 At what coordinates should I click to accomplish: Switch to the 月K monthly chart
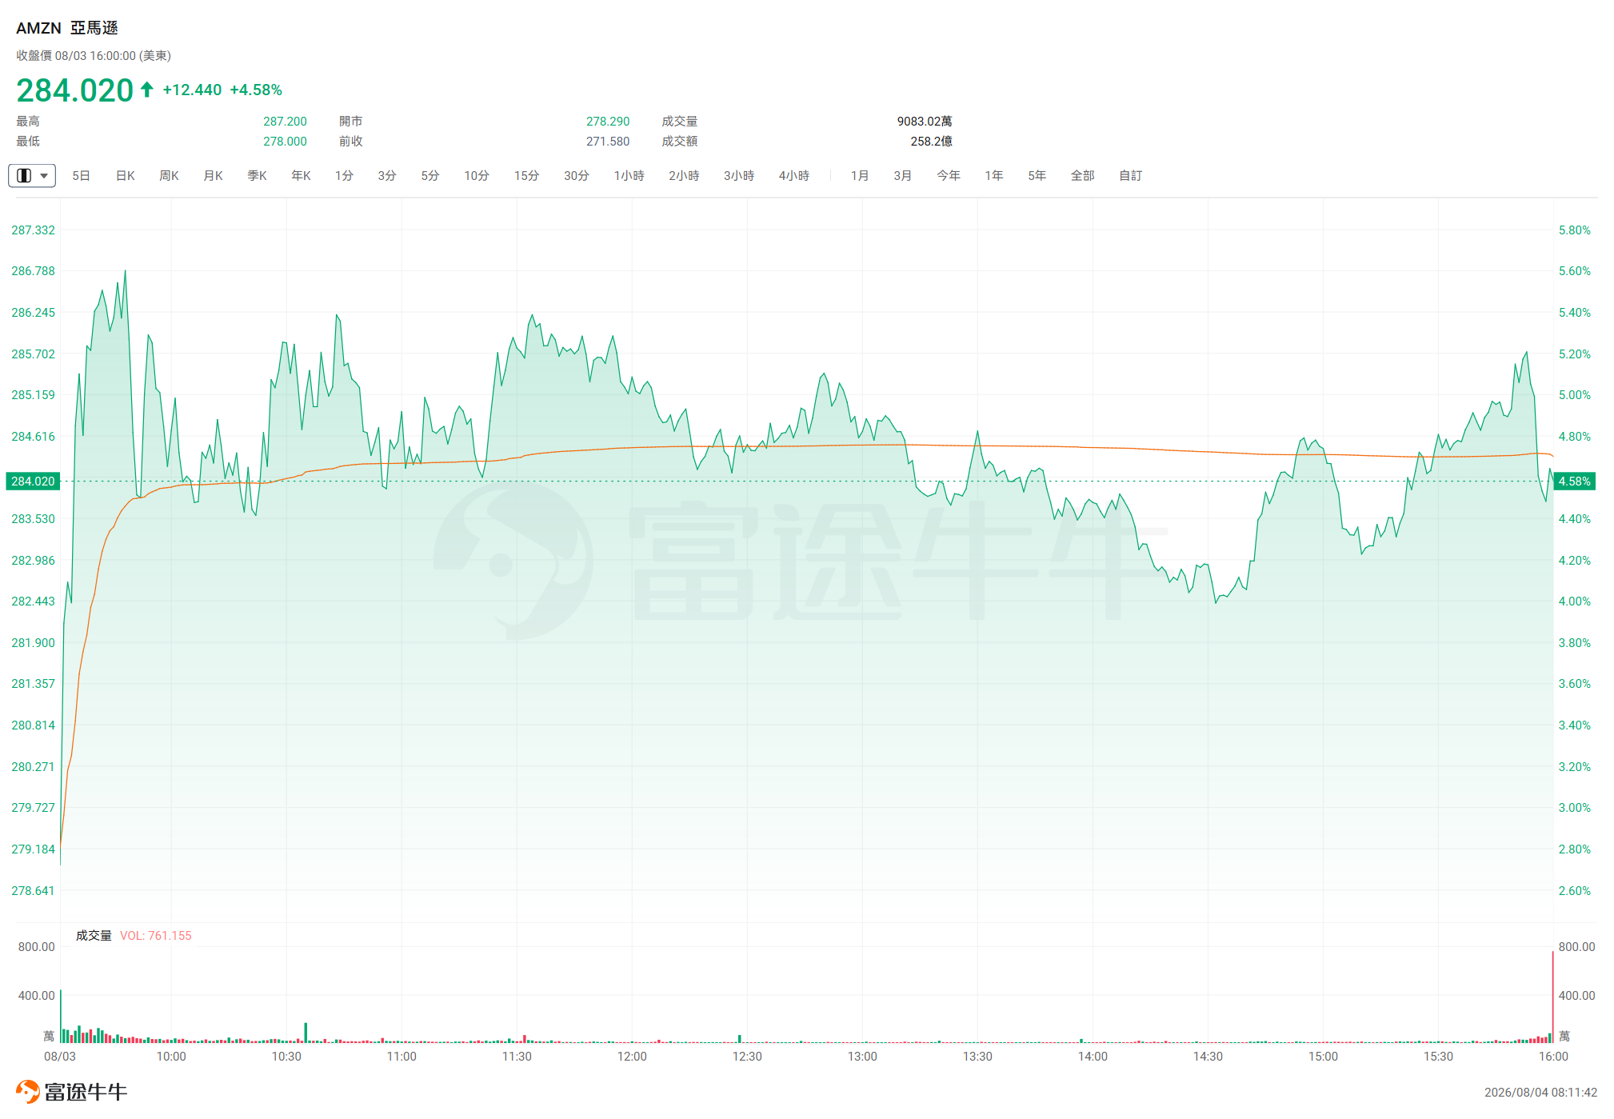[213, 175]
